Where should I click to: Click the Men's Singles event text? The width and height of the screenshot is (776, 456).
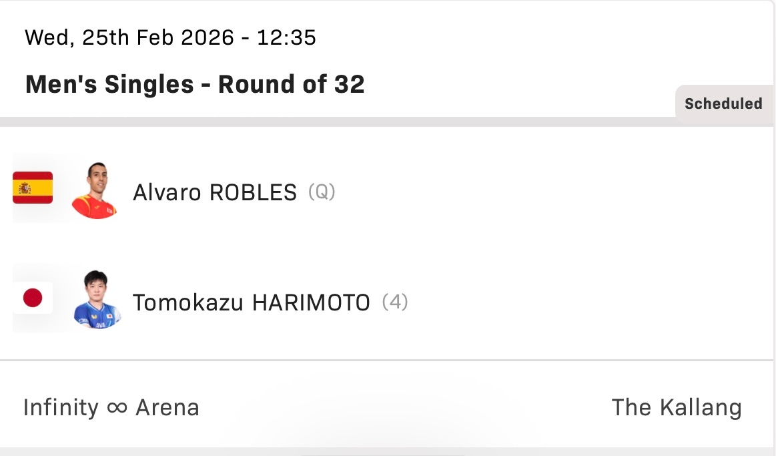coord(109,85)
